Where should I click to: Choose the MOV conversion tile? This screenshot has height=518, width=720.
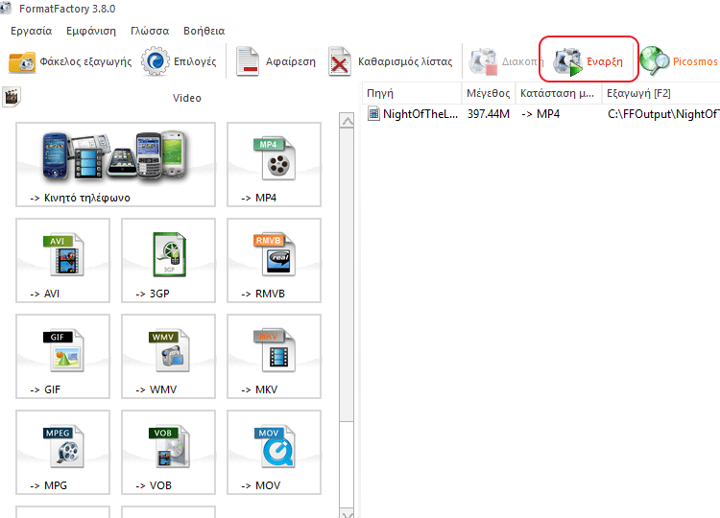tap(274, 452)
